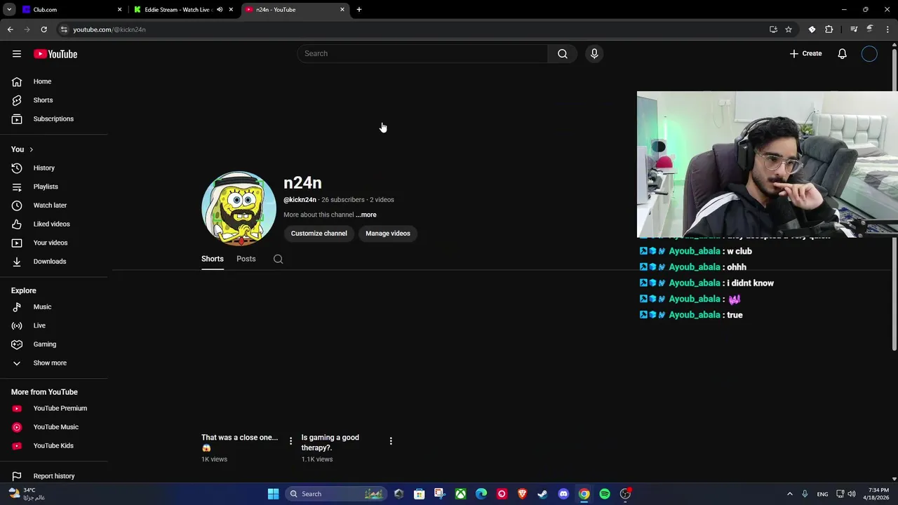Go back in the browser
898x505 pixels.
click(10, 29)
